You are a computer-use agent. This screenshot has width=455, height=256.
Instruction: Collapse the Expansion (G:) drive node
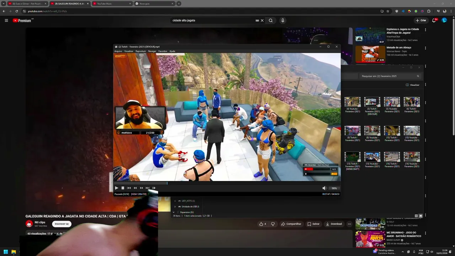point(173,212)
